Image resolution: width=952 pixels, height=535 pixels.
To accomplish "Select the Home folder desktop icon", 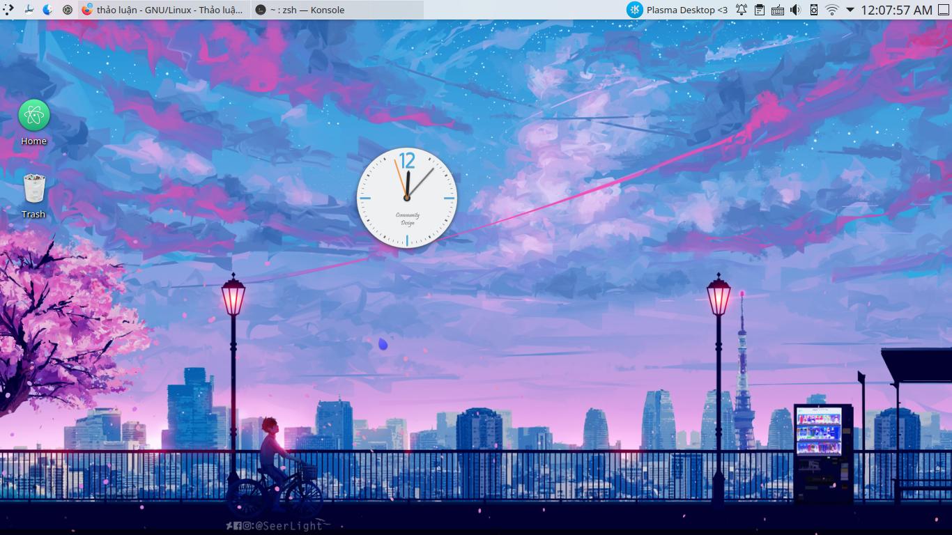I will click(33, 123).
